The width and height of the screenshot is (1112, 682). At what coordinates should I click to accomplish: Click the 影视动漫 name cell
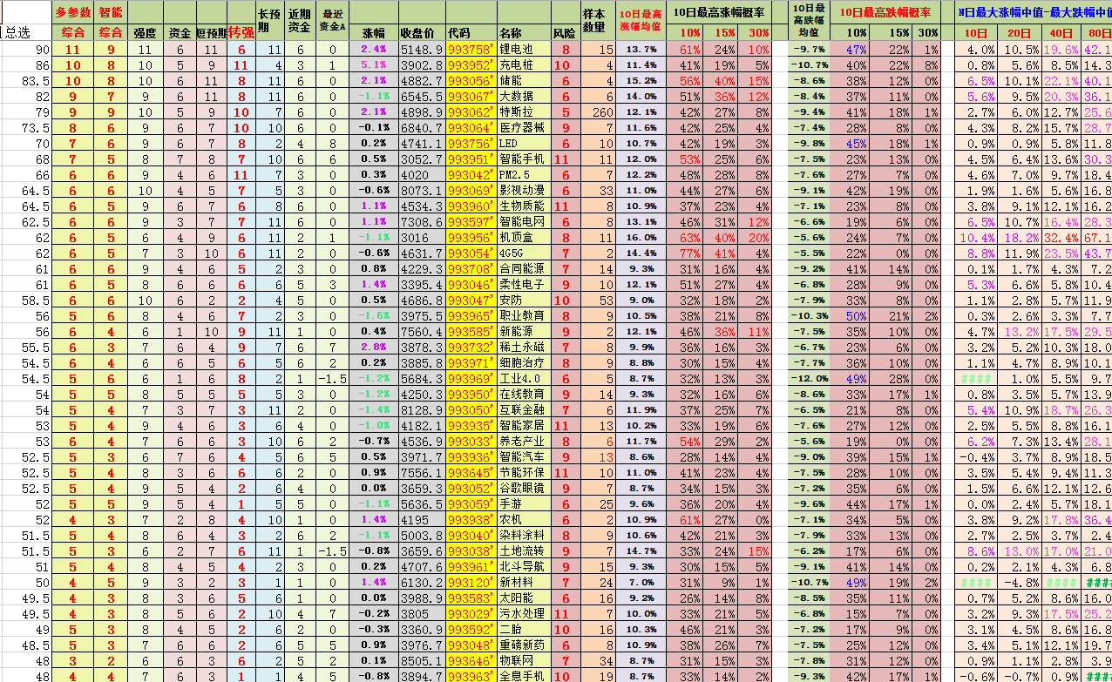click(525, 191)
